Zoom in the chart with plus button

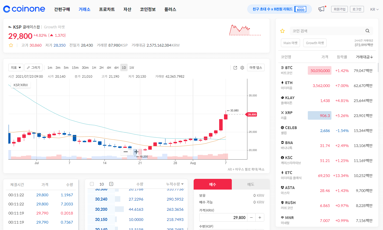click(136, 152)
